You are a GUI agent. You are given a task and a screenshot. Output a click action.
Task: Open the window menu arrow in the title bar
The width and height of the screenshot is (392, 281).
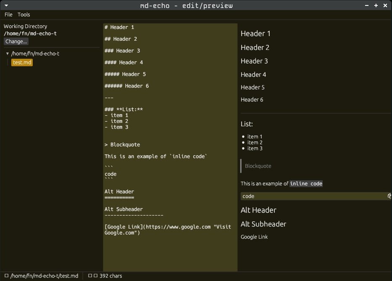[5, 5]
